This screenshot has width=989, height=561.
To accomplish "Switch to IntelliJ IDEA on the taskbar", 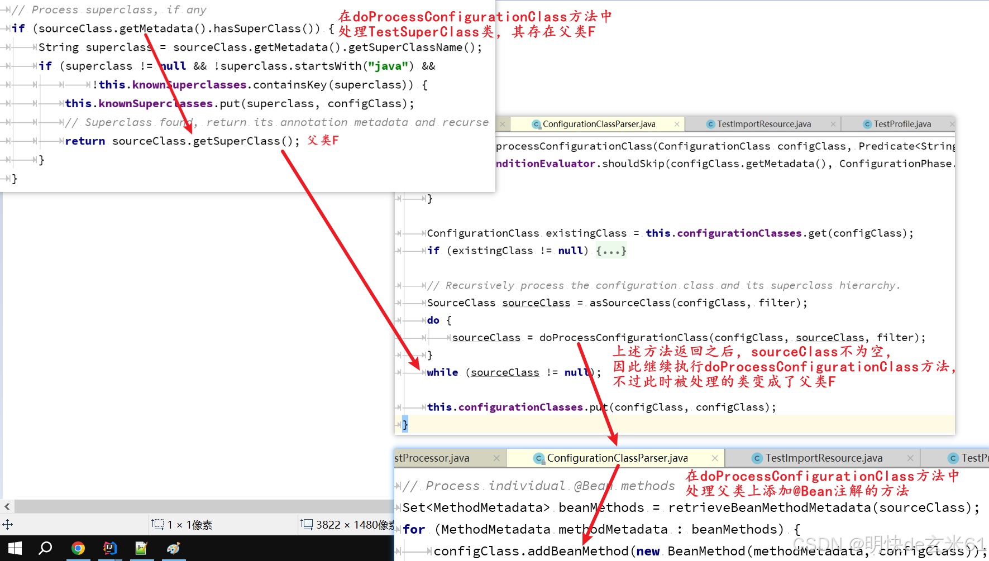I will [x=110, y=548].
